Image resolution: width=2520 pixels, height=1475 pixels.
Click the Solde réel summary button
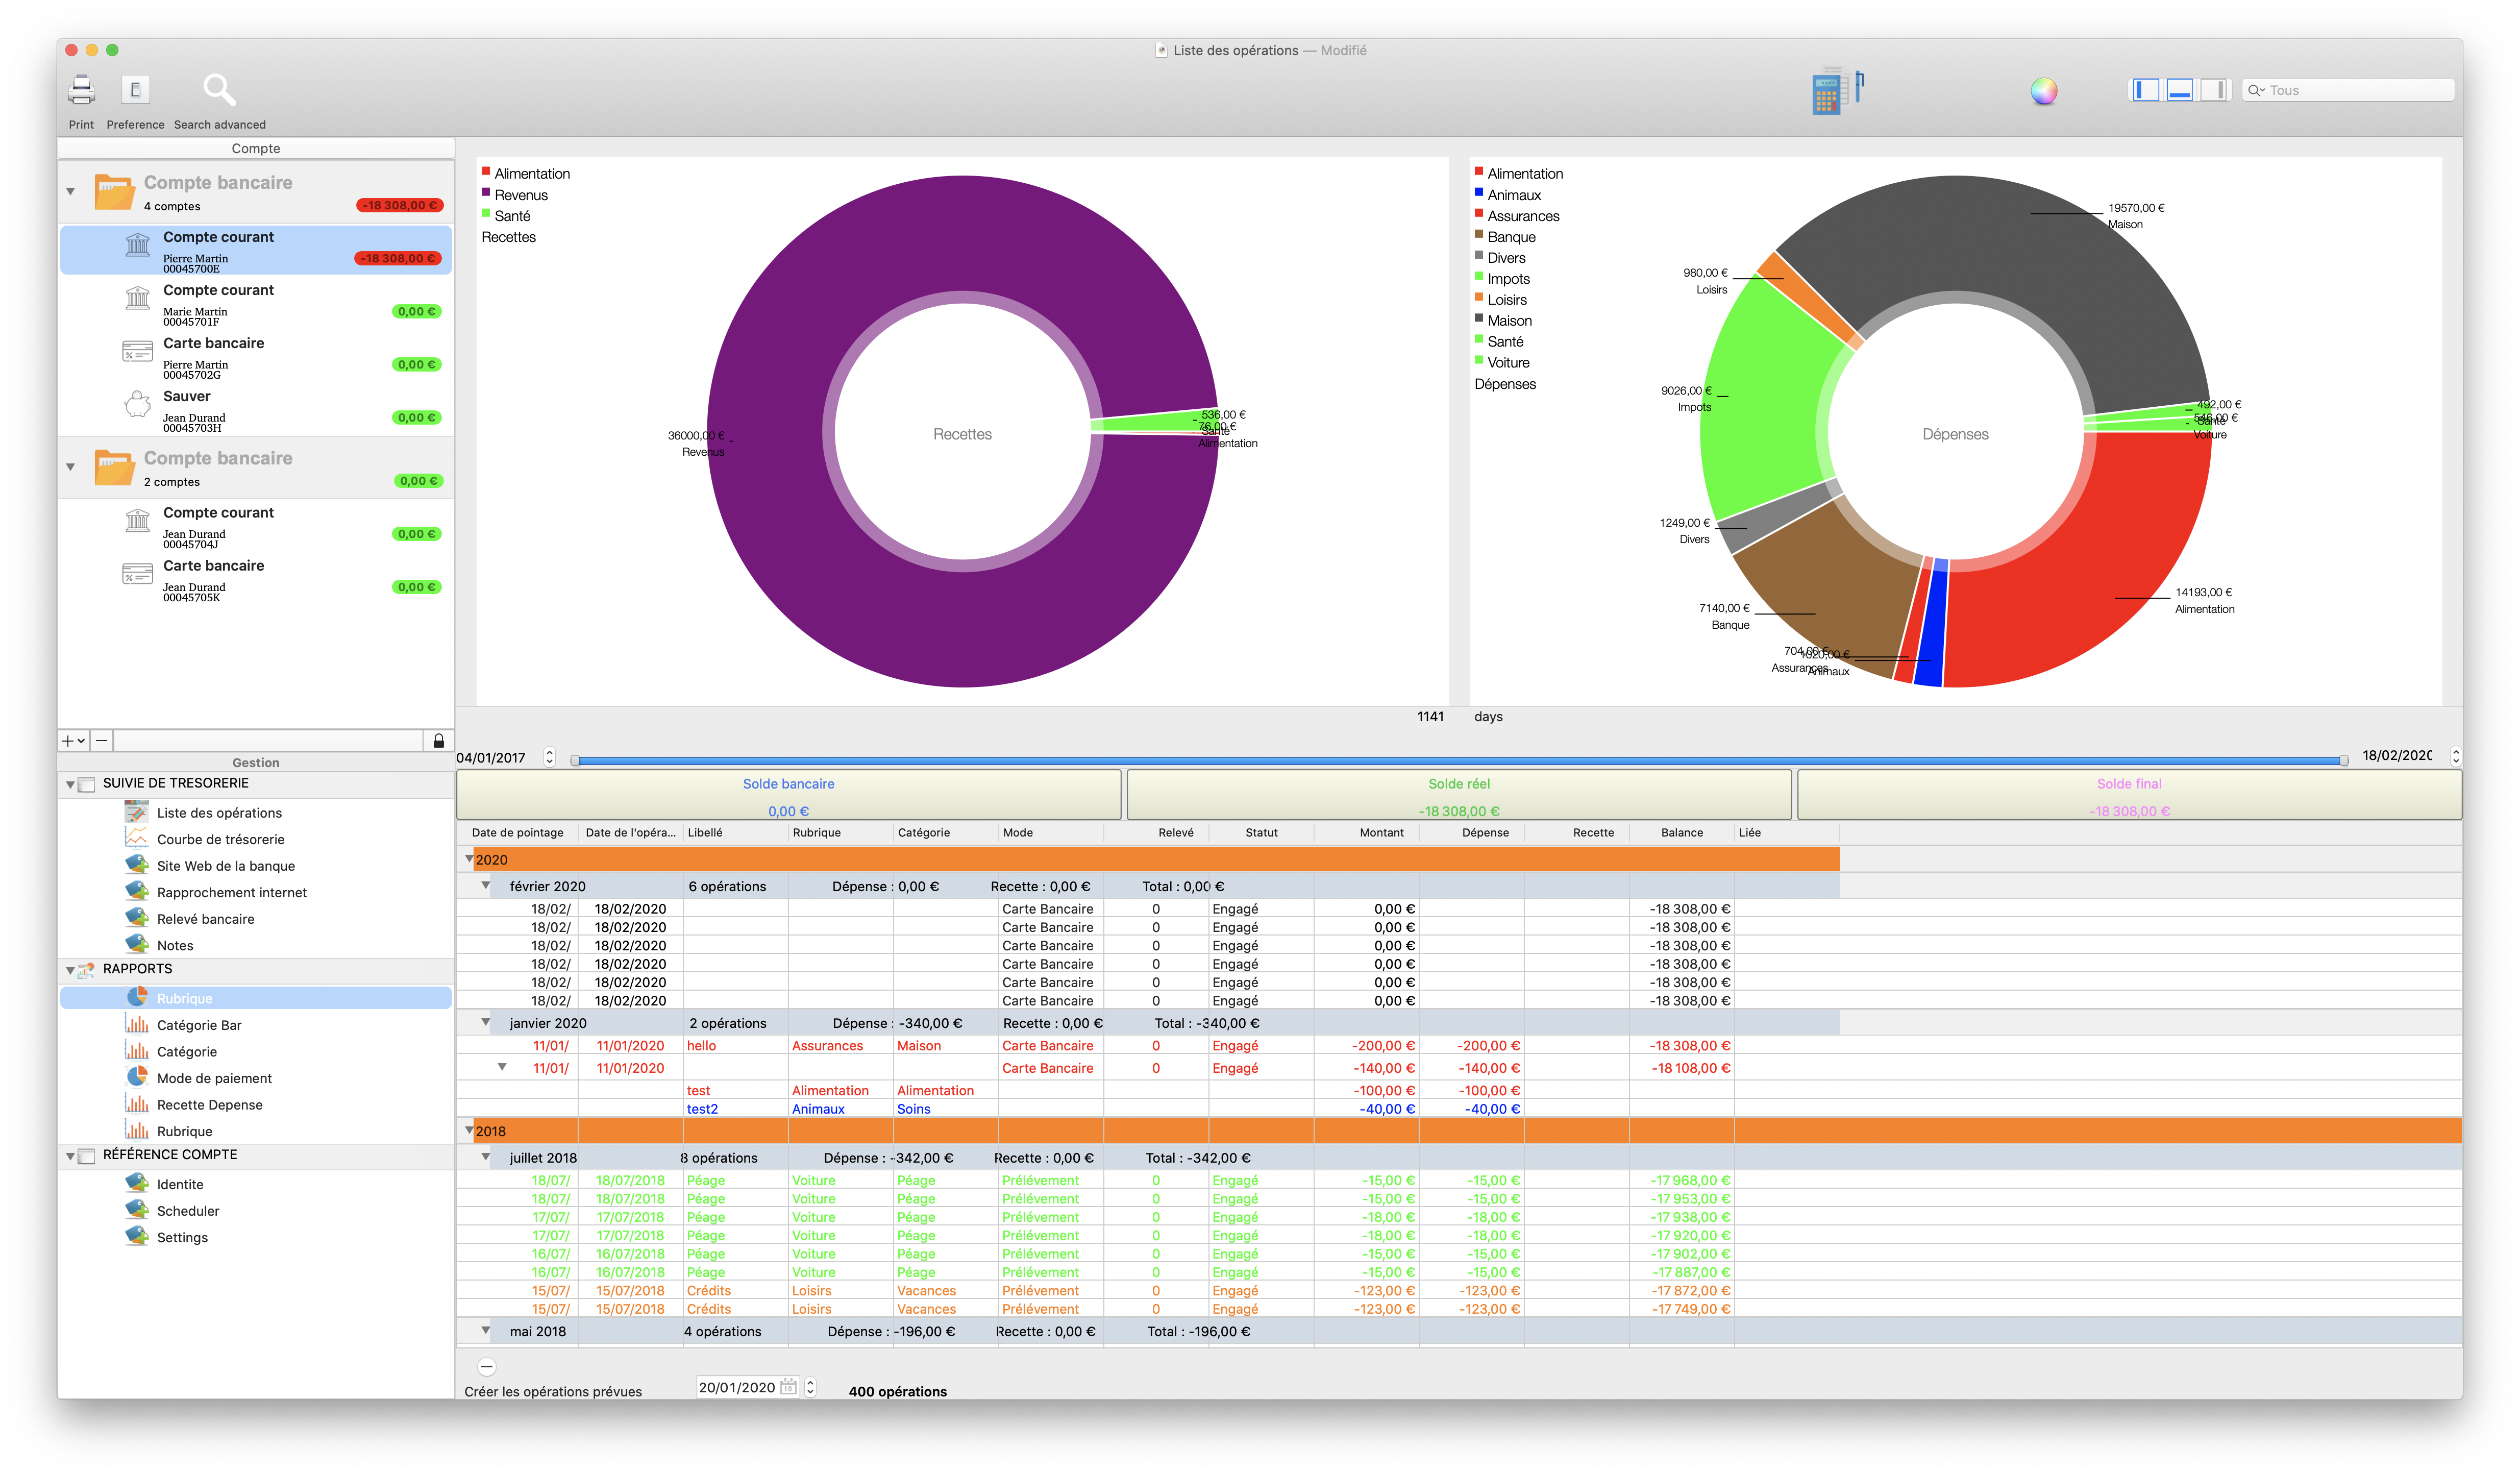tap(1458, 796)
